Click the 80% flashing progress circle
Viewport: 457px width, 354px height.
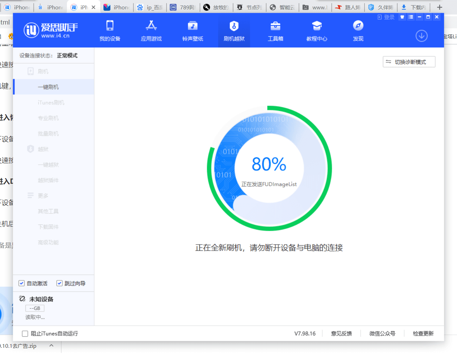tap(269, 169)
